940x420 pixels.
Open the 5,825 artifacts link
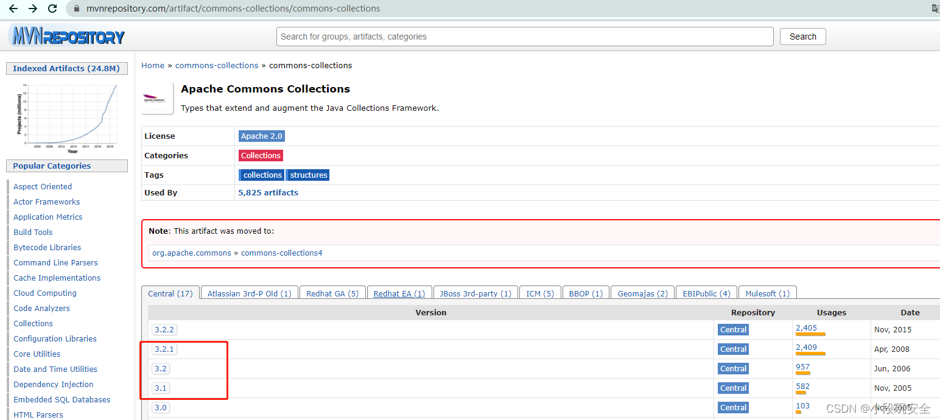268,192
